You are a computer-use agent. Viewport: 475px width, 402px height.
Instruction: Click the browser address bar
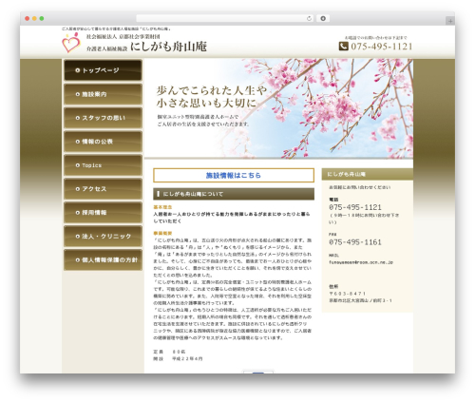[x=224, y=18]
